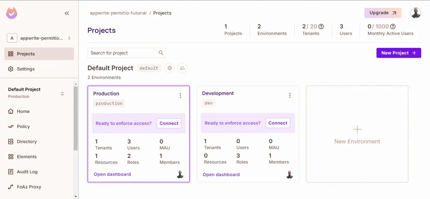The image size is (430, 199).
Task: Click the member avatar on Production card
Action: (x=180, y=174)
